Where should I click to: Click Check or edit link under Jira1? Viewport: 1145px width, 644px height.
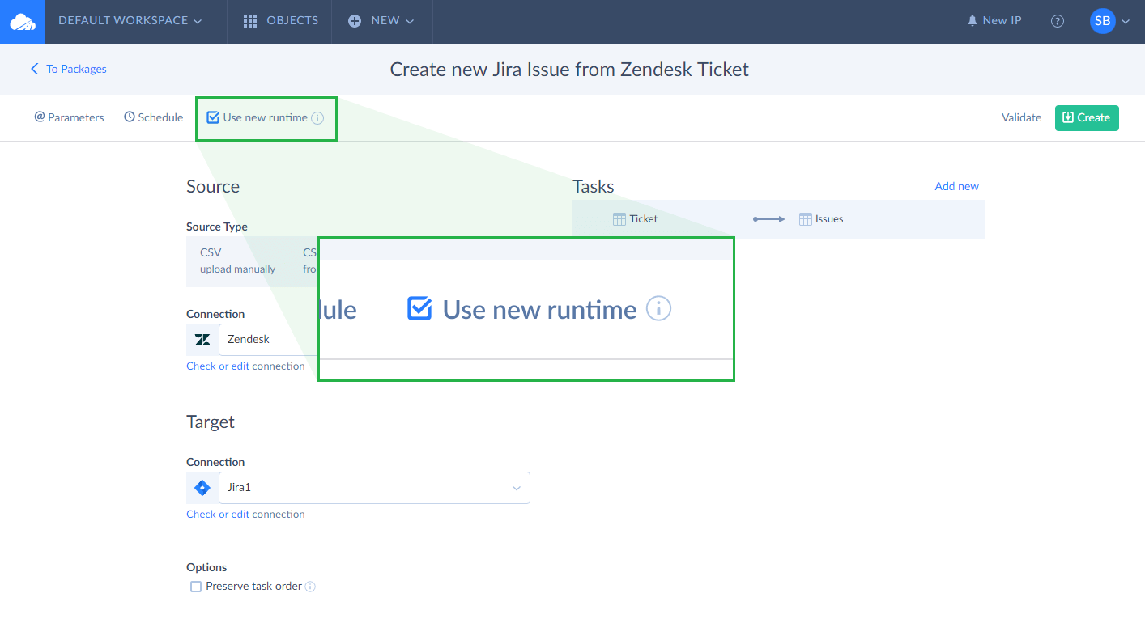(x=218, y=514)
